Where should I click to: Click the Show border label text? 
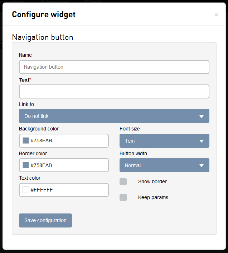[152, 181]
